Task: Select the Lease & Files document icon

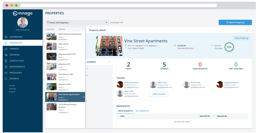Action: pos(6,61)
